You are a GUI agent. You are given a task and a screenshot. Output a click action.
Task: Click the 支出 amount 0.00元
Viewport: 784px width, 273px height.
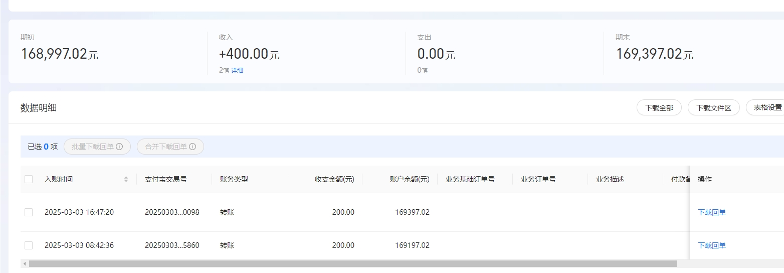[436, 54]
